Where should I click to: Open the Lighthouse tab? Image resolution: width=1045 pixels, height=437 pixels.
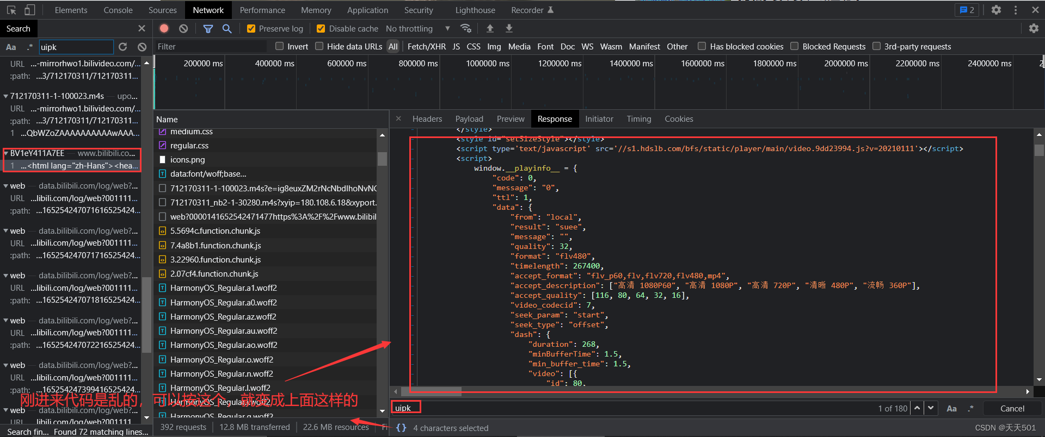pos(475,10)
